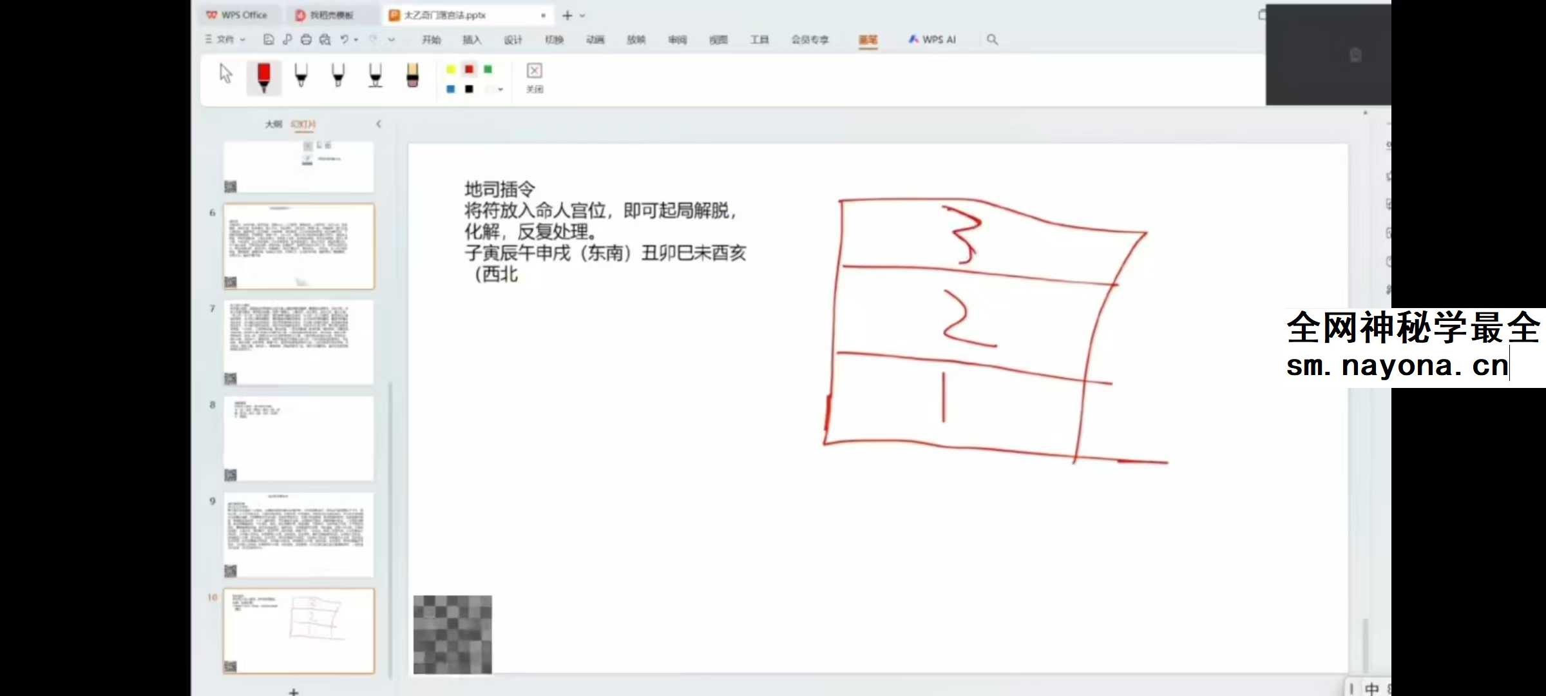
Task: Select the slide 6 thumbnail
Action: pyautogui.click(x=299, y=246)
